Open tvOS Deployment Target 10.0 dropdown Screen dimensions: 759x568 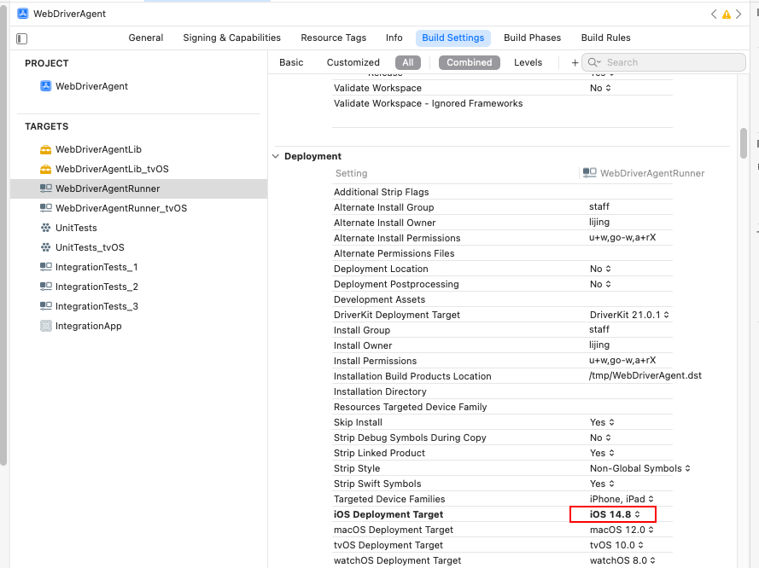tap(616, 545)
